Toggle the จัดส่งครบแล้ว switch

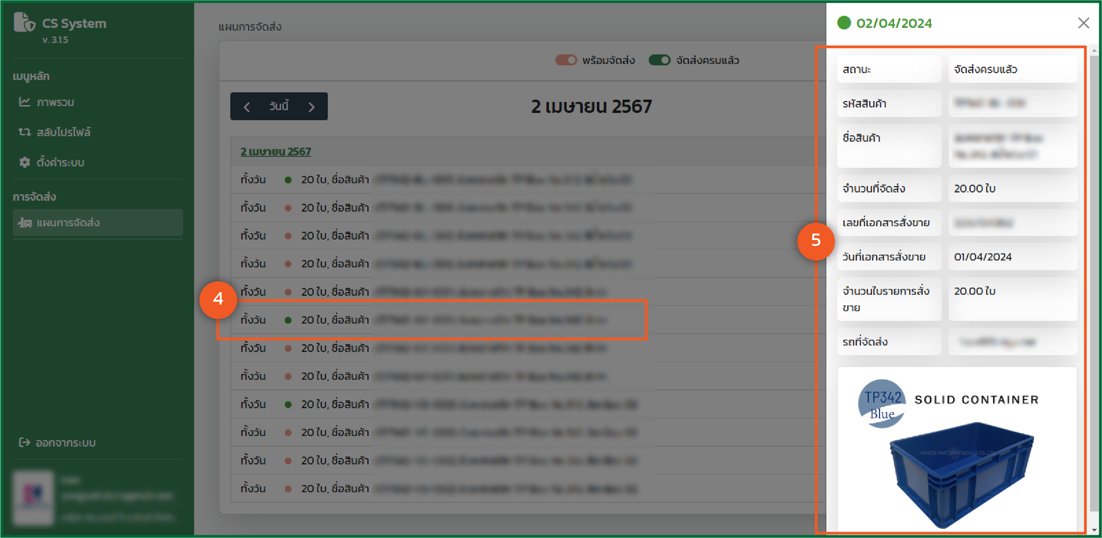click(659, 60)
